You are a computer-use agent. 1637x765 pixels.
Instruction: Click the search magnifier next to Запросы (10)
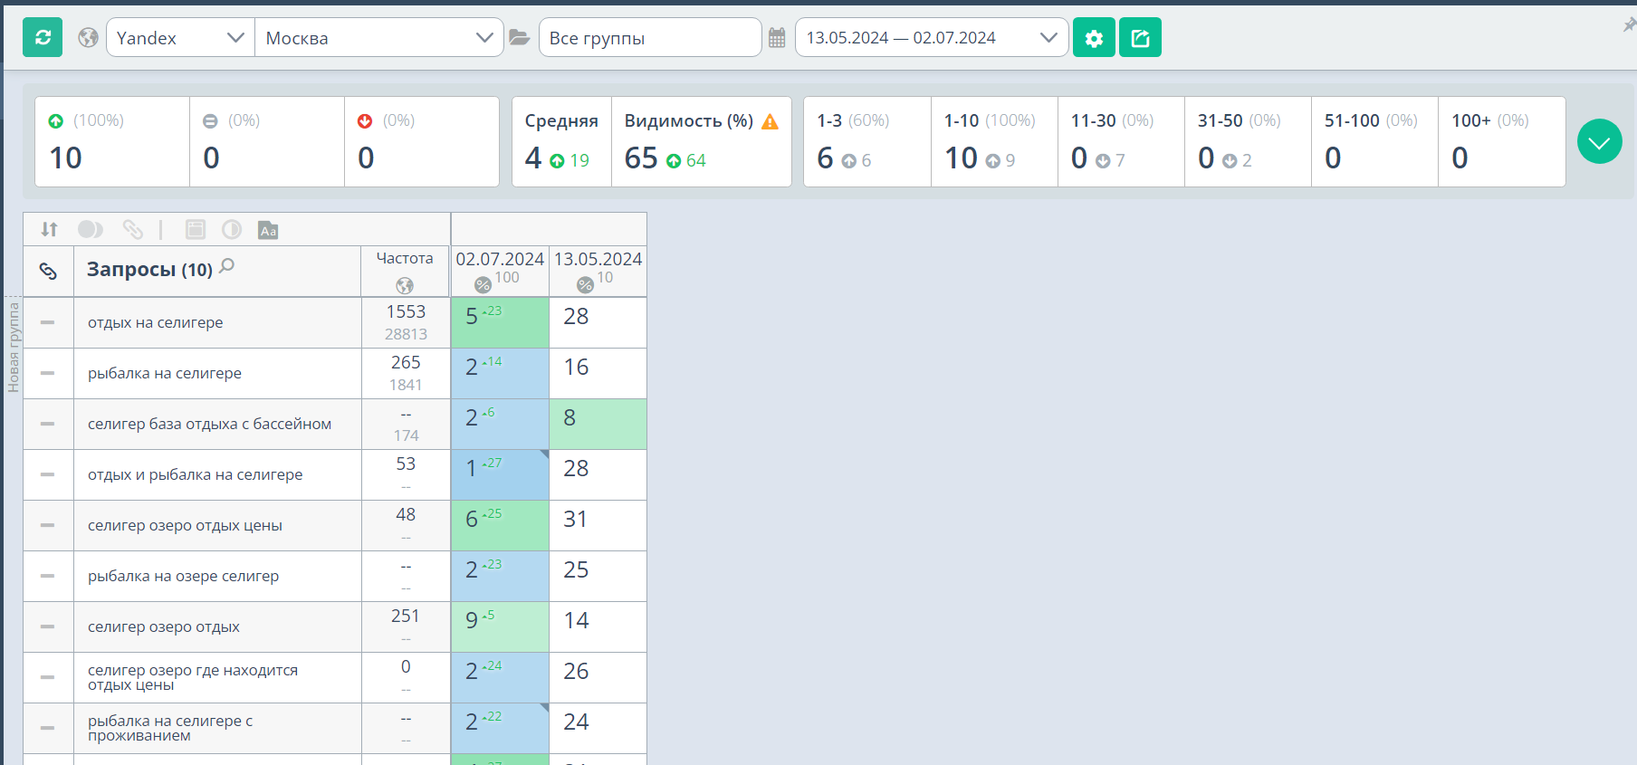227,266
